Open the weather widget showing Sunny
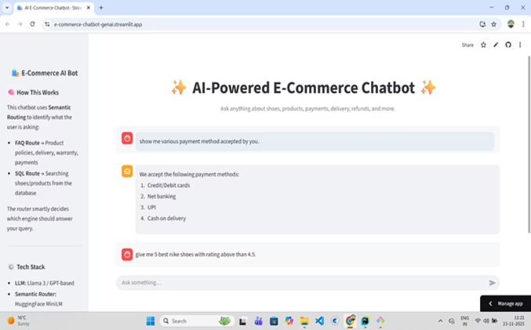Screen dimensions: 531x330 (19, 321)
